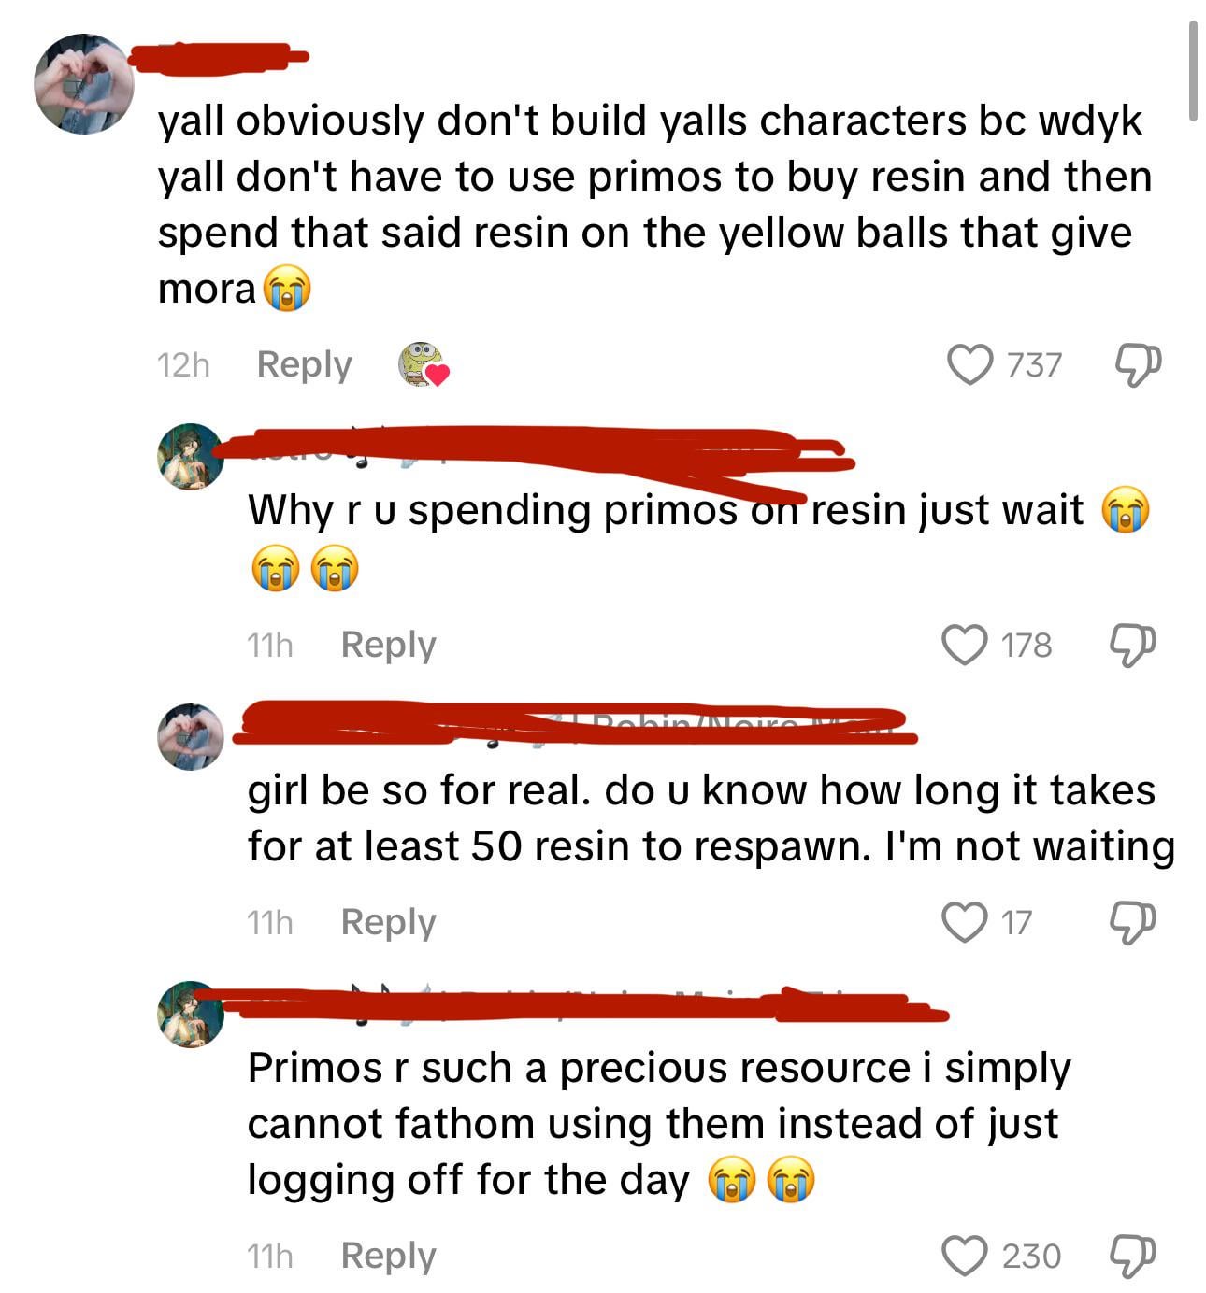1206x1293 pixels.
Task: Reply to the 'just wait' comment
Action: click(x=388, y=645)
